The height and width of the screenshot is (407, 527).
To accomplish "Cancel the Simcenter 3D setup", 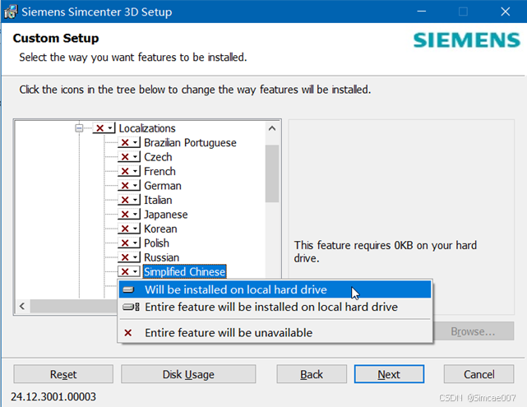I will pos(479,374).
